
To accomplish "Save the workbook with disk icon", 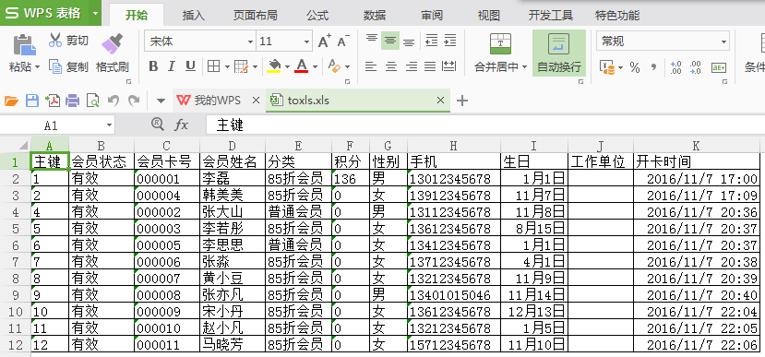I will pyautogui.click(x=31, y=101).
